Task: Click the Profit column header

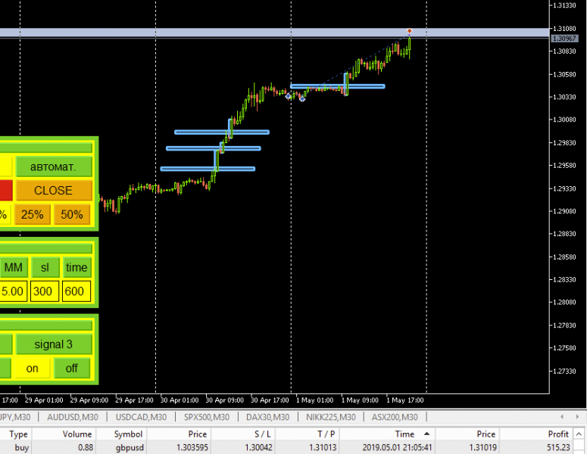Action: pos(537,434)
